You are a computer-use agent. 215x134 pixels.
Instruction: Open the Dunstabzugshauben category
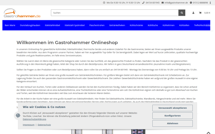point(30,25)
